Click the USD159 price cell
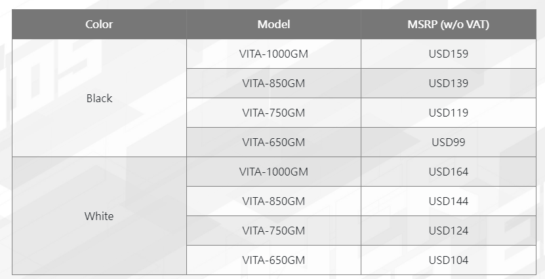The width and height of the screenshot is (545, 279). click(449, 54)
